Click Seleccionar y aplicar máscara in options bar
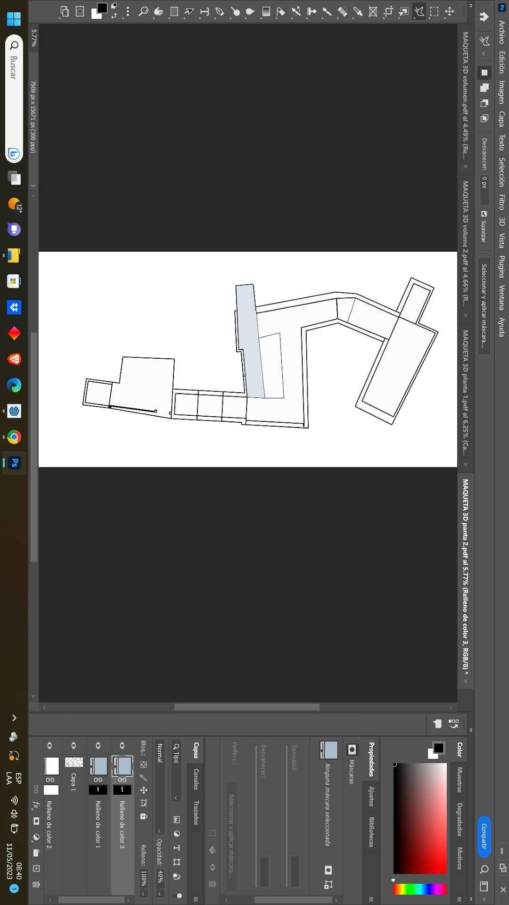The width and height of the screenshot is (509, 905). [x=484, y=306]
